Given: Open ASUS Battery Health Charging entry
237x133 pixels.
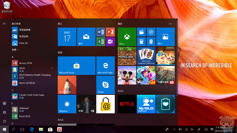Looking at the screenshot, I should click(x=33, y=76).
